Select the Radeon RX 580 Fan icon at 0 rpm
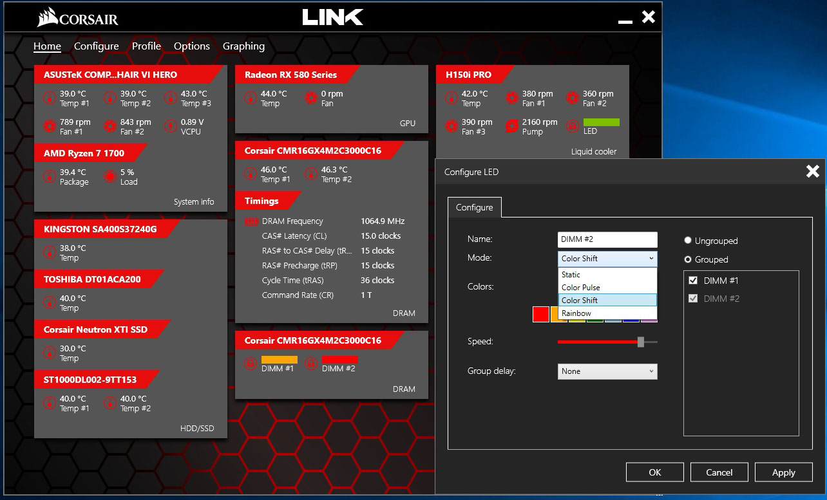 pos(311,98)
